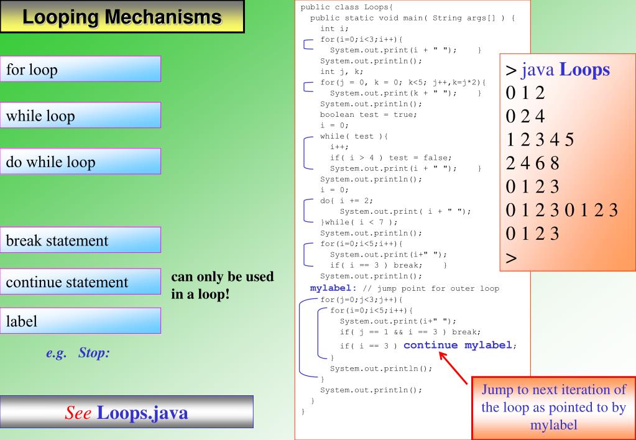Screen dimensions: 636x440
Task: Click the 'mylabel:' label in code
Action: [333, 288]
